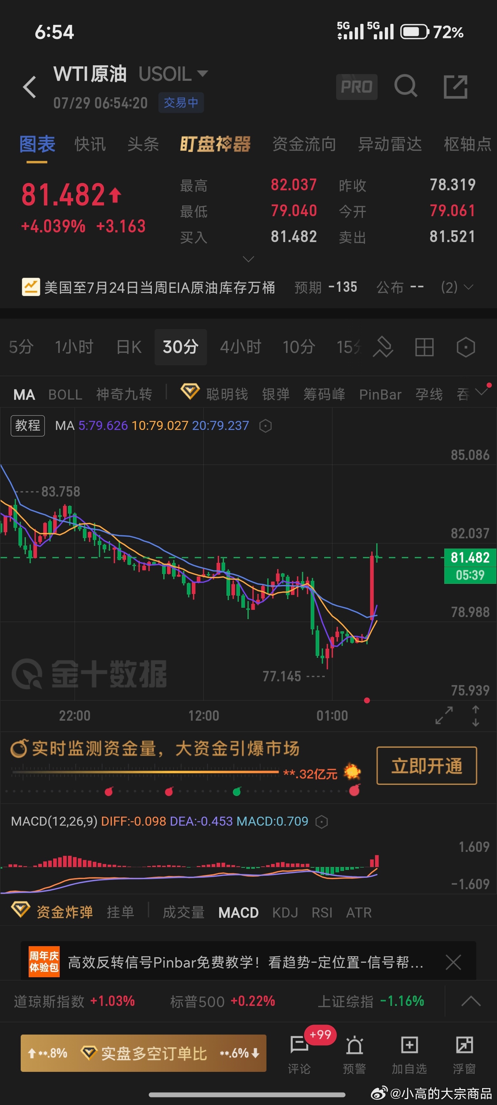Select the 30分 timeframe

pyautogui.click(x=181, y=347)
